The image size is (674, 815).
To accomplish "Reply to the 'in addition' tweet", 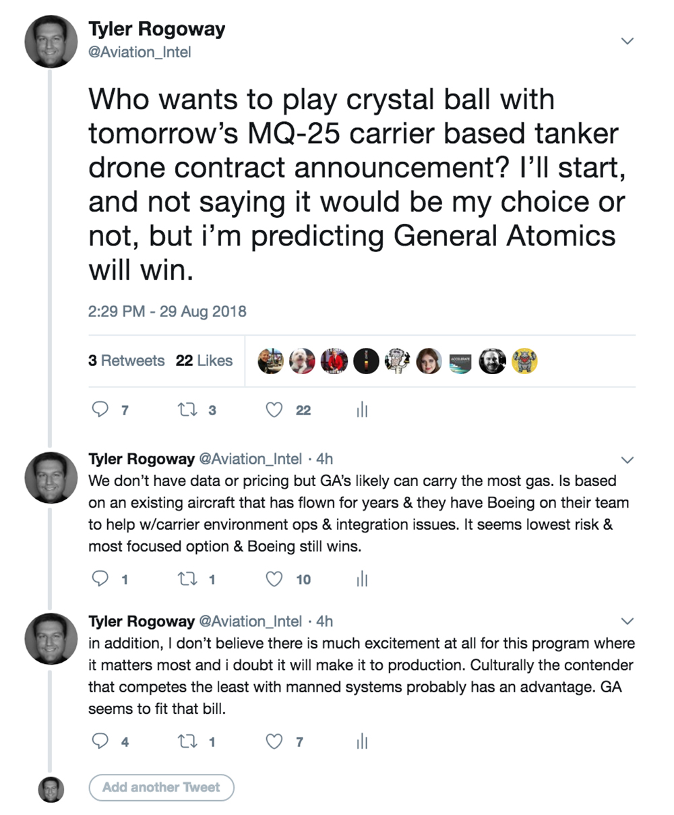I will pos(100,742).
